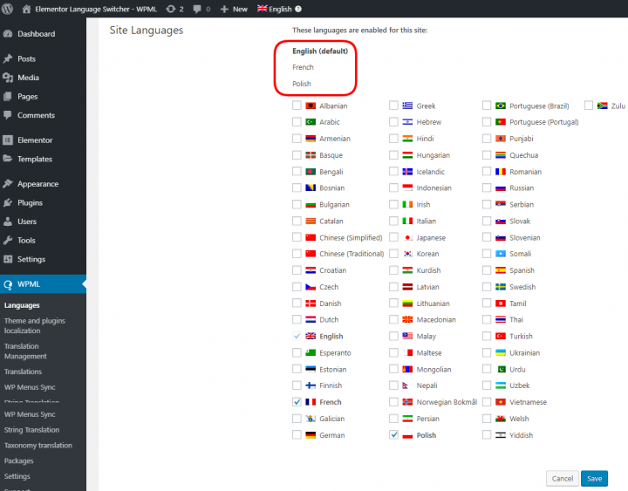Image resolution: width=628 pixels, height=491 pixels.
Task: Enable the Albanian language checkbox
Action: tap(297, 106)
